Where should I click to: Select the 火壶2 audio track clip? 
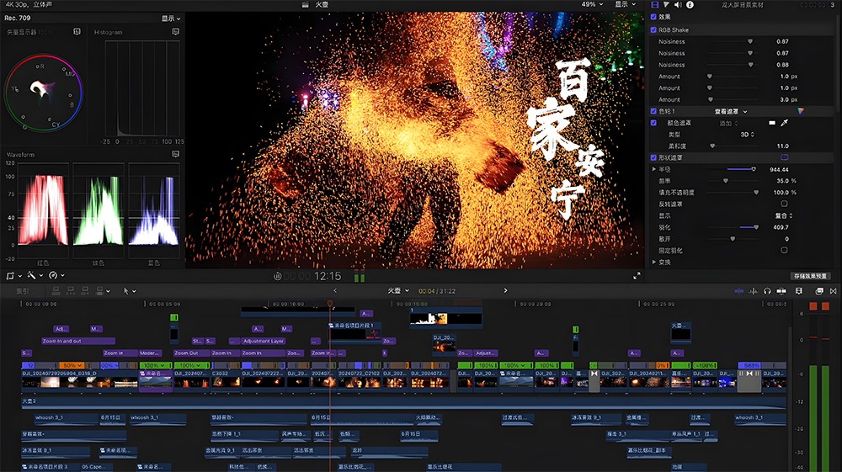point(403,401)
